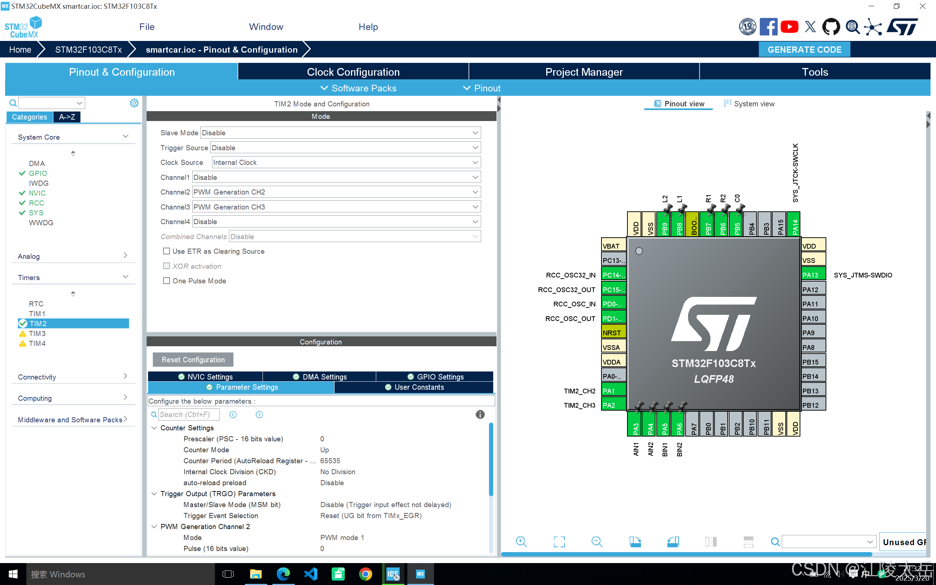
Task: Click the parameter list vertical scrollbar
Action: [x=491, y=459]
